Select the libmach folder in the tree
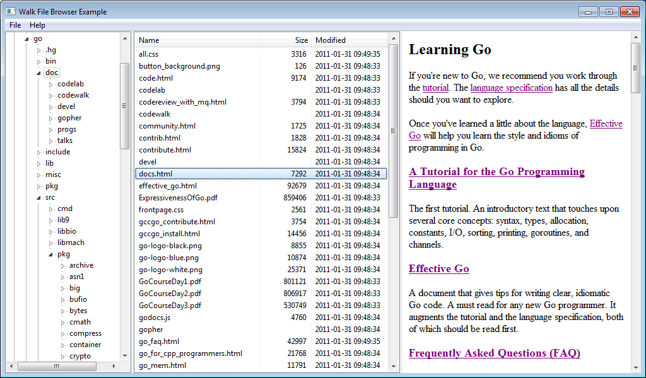Image resolution: width=646 pixels, height=378 pixels. click(x=71, y=243)
